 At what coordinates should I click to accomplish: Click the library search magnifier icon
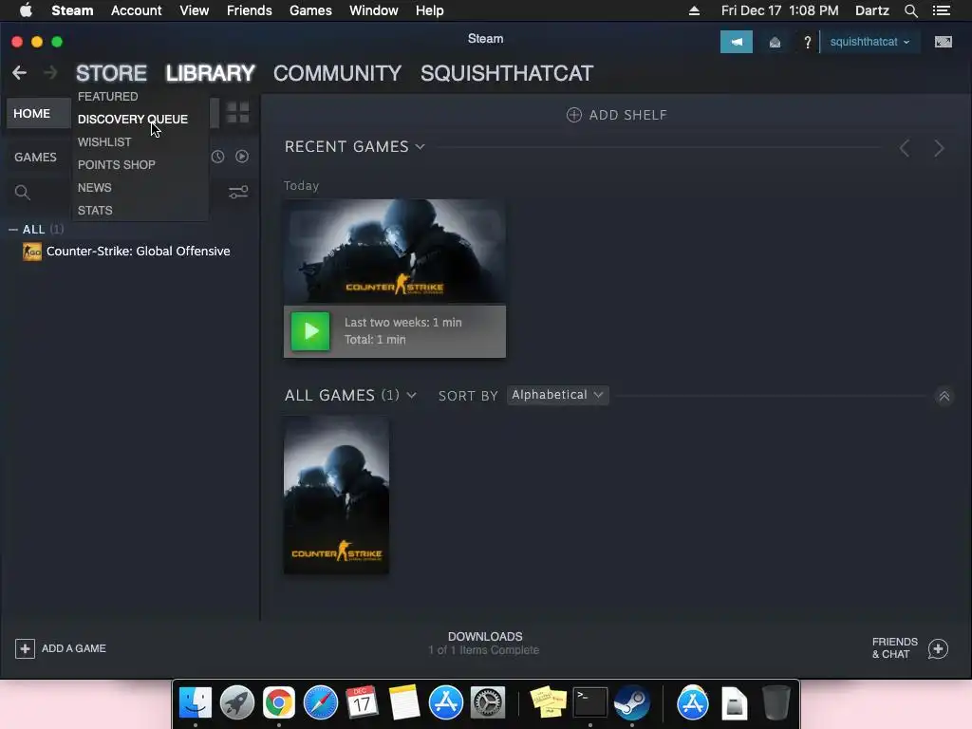[x=23, y=192]
